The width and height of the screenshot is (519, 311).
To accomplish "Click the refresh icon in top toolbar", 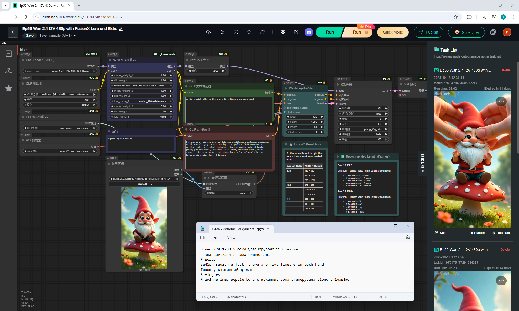I will point(262,32).
